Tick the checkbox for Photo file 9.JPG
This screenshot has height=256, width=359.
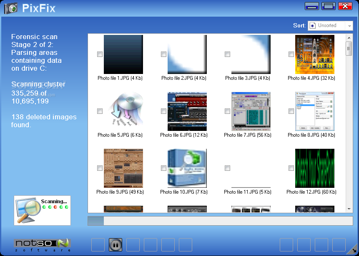100,168
